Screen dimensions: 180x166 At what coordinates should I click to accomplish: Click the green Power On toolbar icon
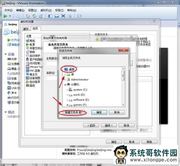point(6,16)
